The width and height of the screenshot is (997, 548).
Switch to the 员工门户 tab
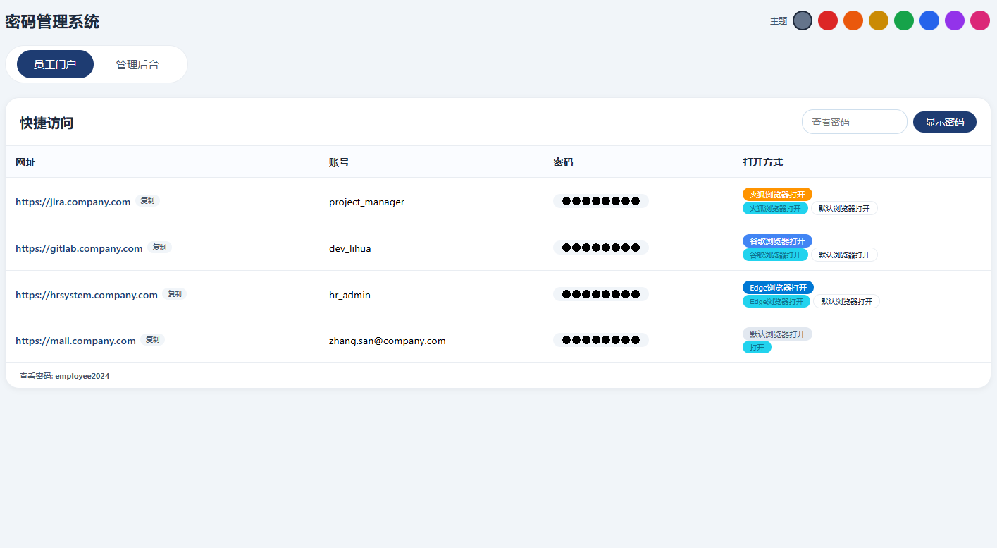(55, 64)
